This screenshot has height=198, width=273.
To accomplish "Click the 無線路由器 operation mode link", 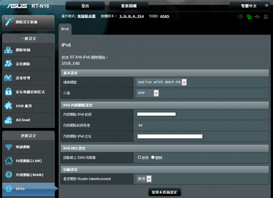I will pyautogui.click(x=87, y=16).
